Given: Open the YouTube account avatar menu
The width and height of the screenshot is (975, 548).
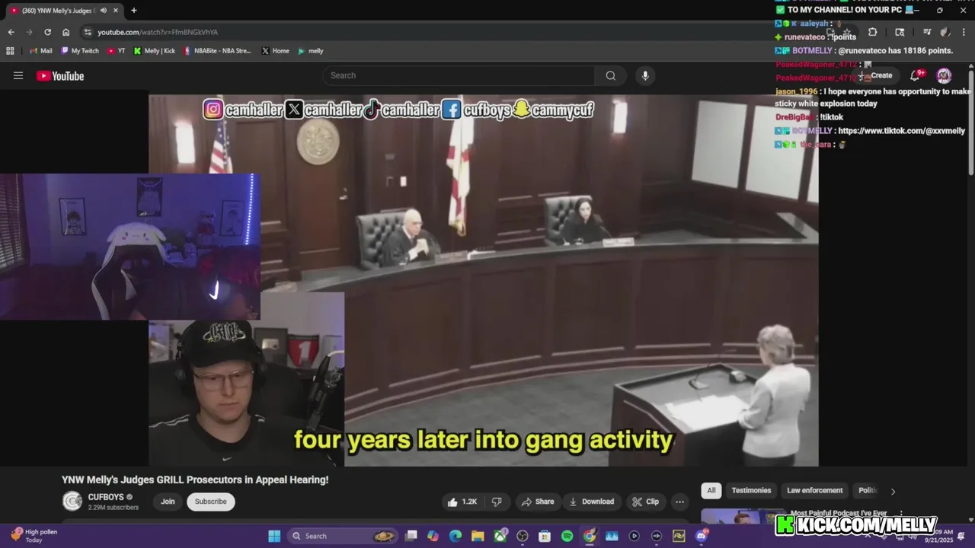Looking at the screenshot, I should (x=944, y=75).
